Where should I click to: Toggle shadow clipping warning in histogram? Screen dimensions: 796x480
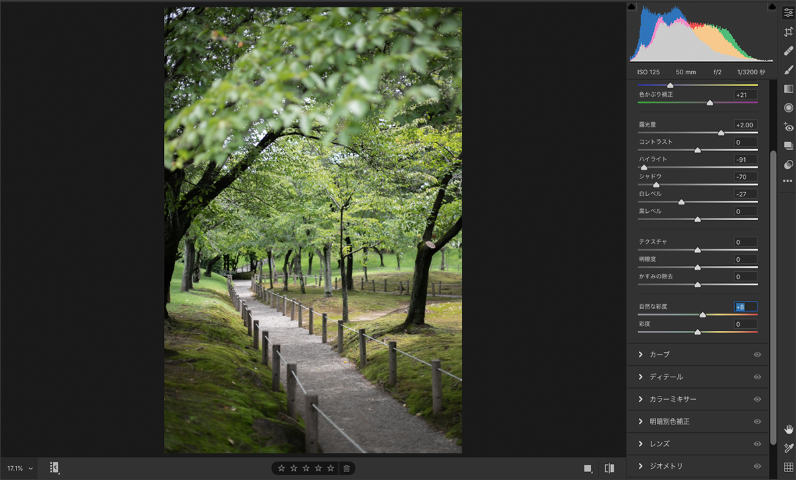pos(631,6)
